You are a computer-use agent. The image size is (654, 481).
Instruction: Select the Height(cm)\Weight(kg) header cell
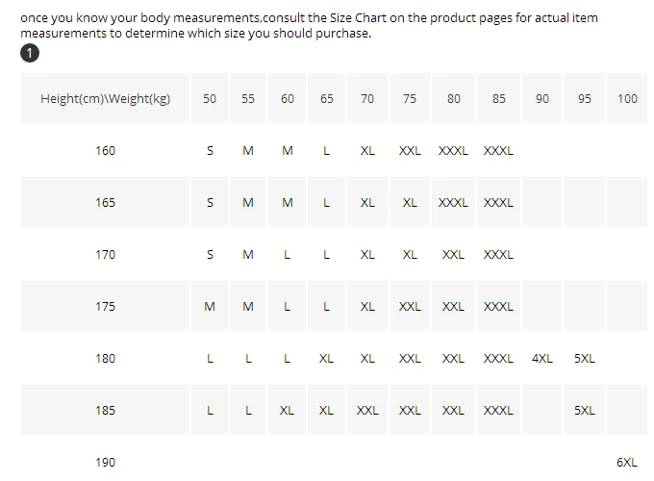tap(105, 98)
